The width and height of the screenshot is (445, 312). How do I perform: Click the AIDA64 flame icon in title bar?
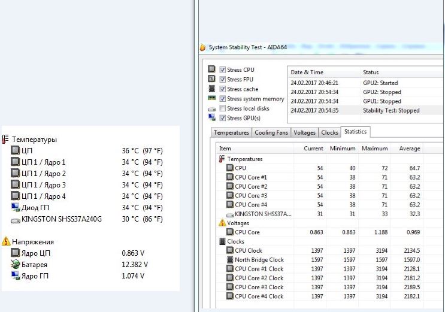click(202, 47)
